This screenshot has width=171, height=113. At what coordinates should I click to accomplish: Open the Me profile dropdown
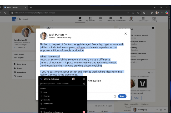[x=131, y=19]
